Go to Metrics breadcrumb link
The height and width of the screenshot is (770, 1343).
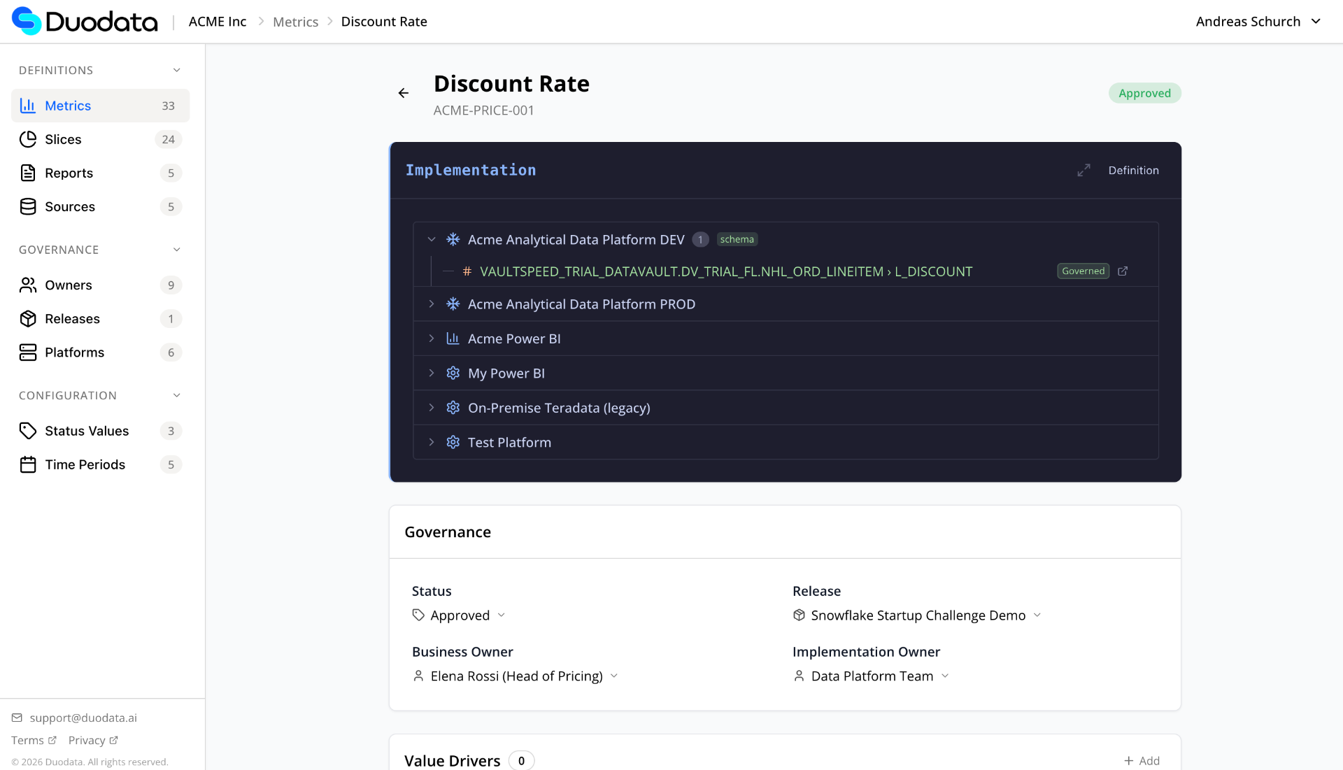pyautogui.click(x=295, y=22)
